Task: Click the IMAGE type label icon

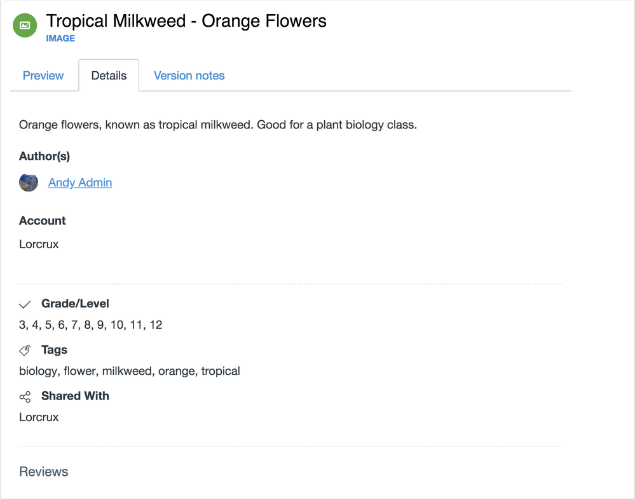Action: coord(60,38)
